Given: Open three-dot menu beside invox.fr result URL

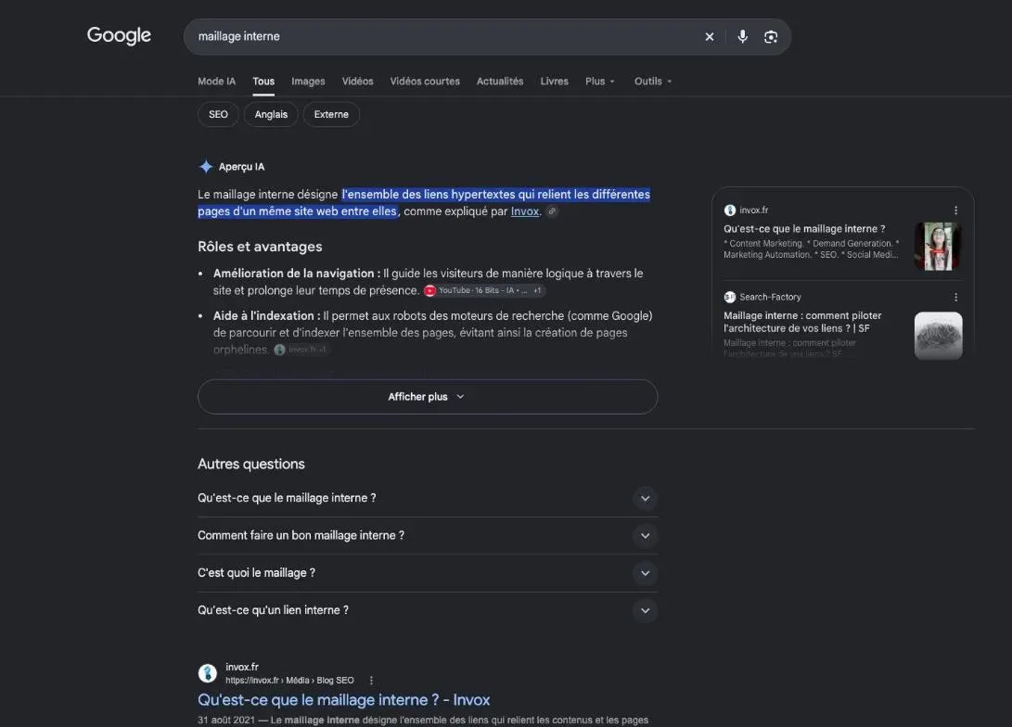Looking at the screenshot, I should click(x=371, y=681).
